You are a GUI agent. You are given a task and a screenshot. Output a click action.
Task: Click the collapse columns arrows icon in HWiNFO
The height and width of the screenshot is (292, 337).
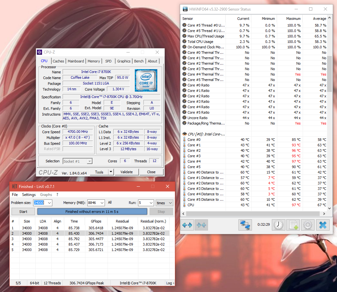(x=201, y=225)
